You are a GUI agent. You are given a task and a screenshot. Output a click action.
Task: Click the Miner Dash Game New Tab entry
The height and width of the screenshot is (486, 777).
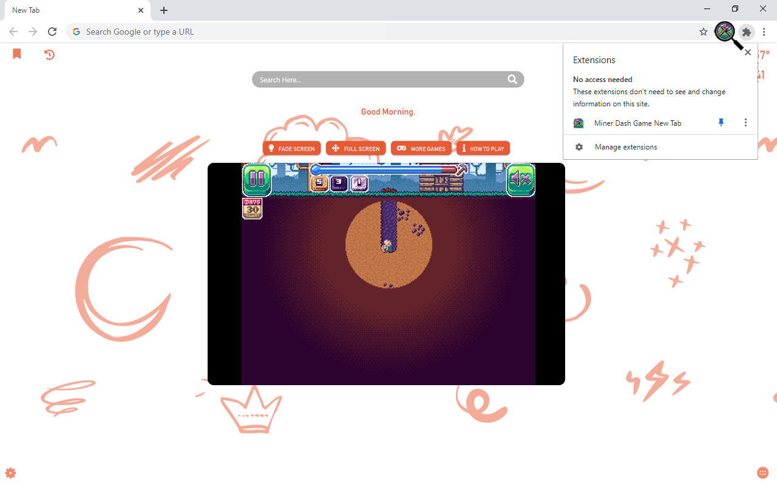tap(637, 123)
